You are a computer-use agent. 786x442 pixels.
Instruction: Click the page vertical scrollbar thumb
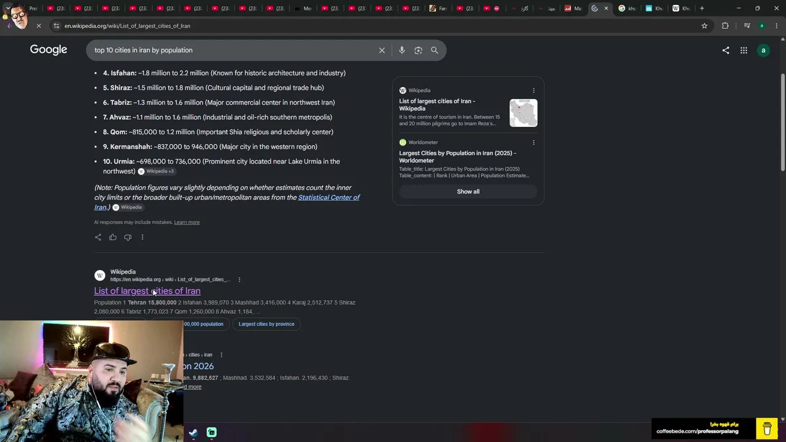[782, 123]
